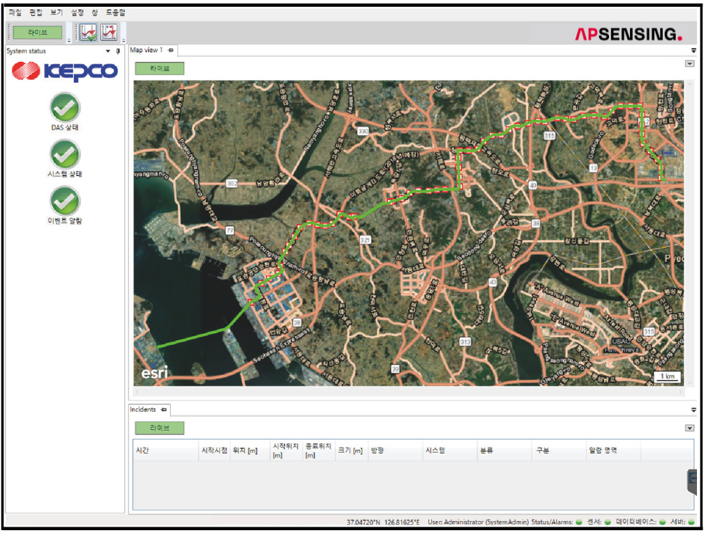Click the second graph toolbar icon without checkmark
The image size is (706, 535).
109,32
